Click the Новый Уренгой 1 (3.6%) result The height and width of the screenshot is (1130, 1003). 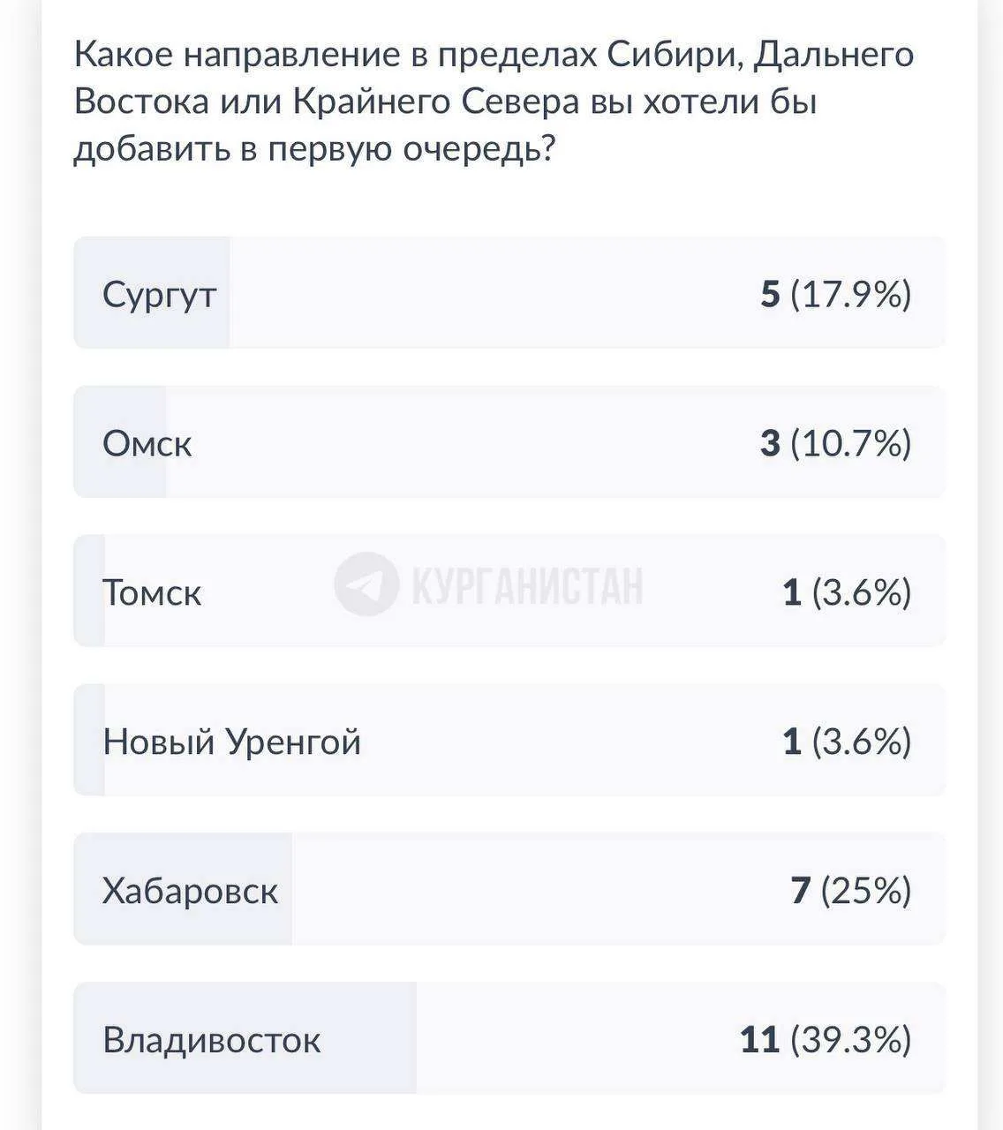click(x=848, y=742)
